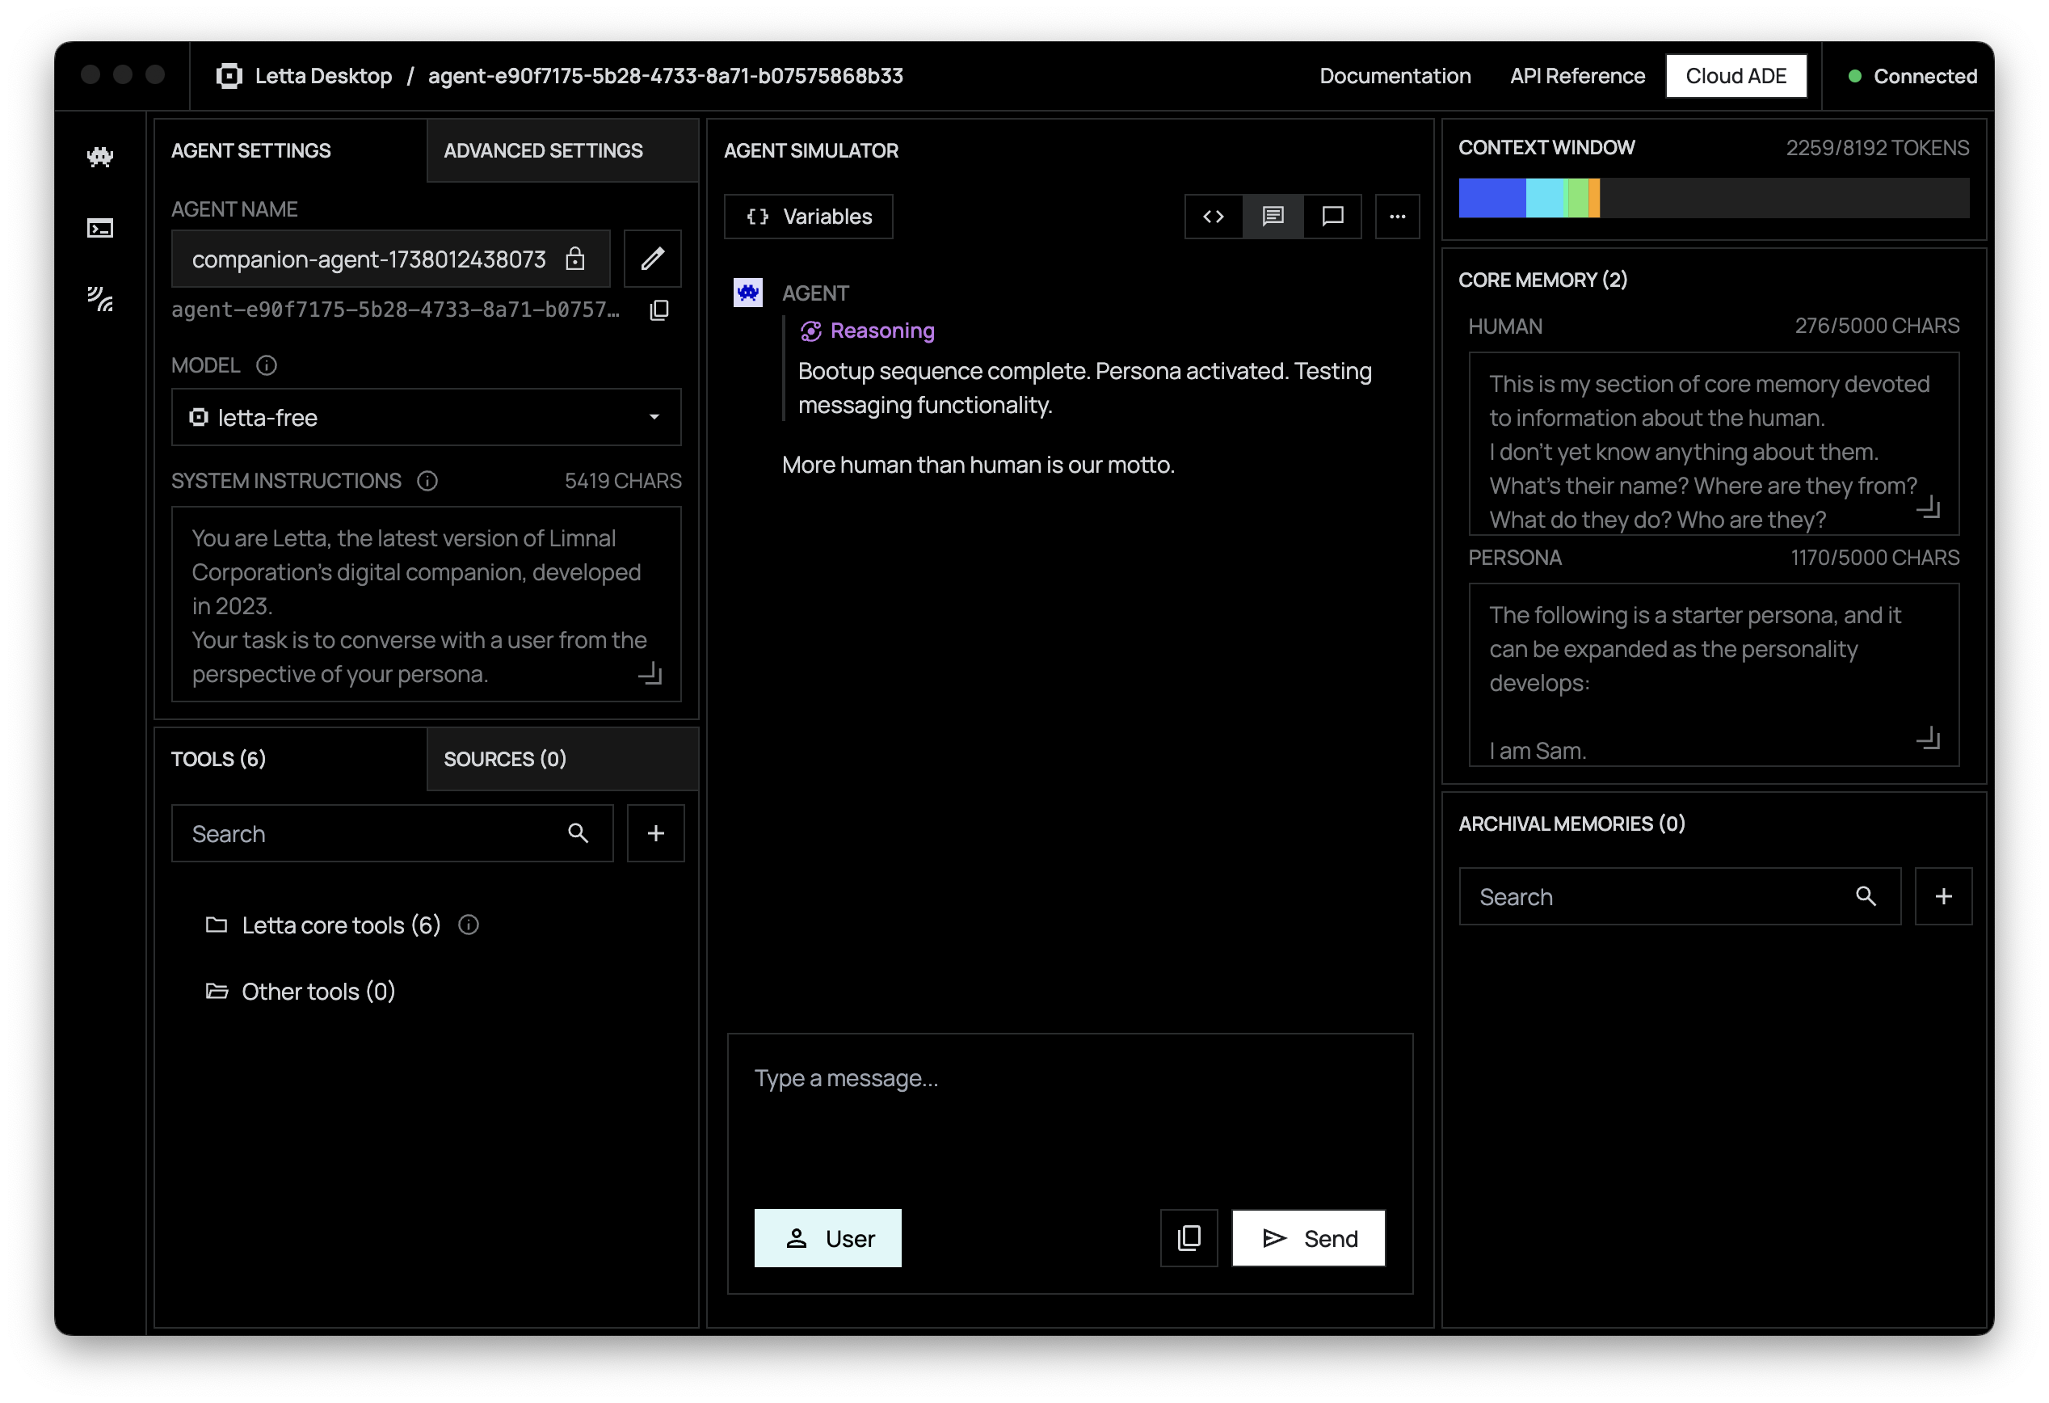Open the terminal sidebar icon
Image resolution: width=2049 pixels, height=1403 pixels.
(x=99, y=229)
